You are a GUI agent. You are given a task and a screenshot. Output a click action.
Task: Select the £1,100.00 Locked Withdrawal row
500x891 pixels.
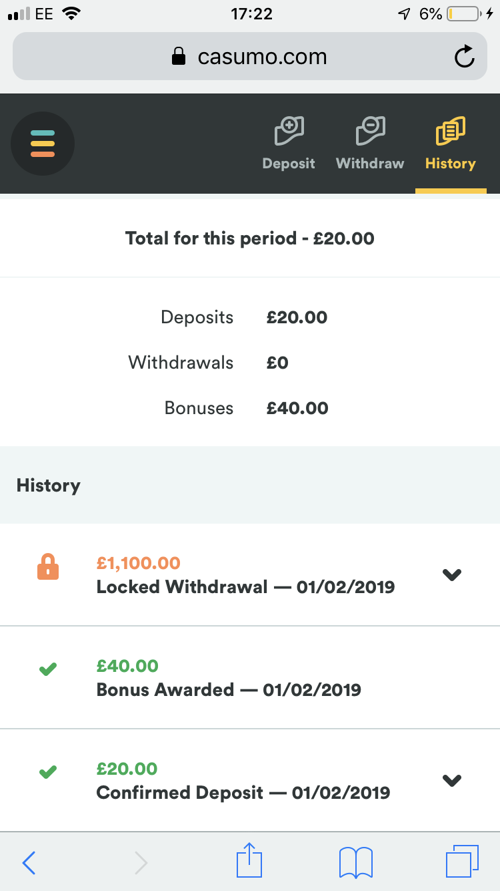pos(250,575)
